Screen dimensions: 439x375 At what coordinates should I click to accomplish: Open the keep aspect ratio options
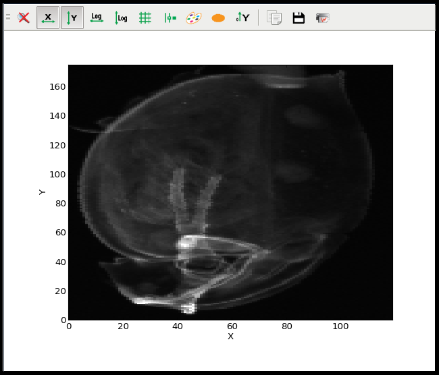[x=170, y=18]
